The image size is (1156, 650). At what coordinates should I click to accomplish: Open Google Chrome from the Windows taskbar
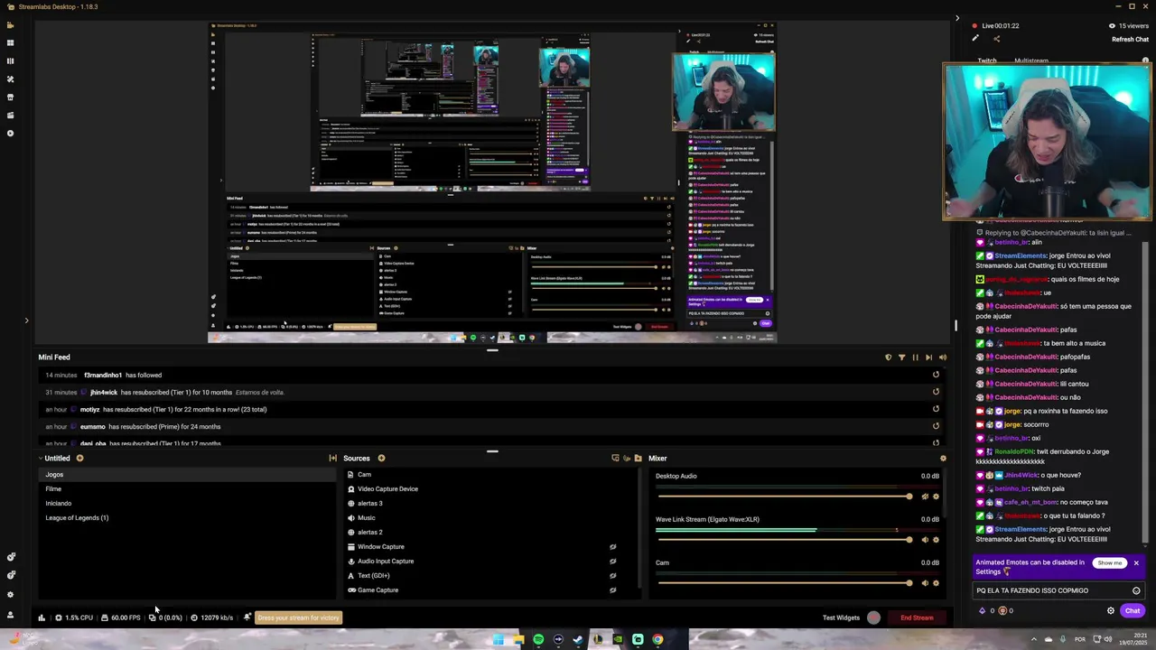tap(657, 640)
